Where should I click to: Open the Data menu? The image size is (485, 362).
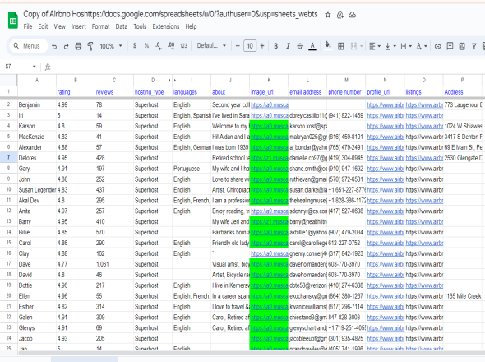point(122,26)
